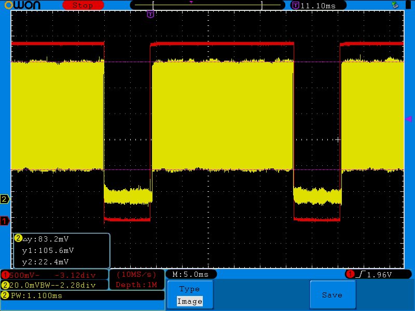415x311 pixels.
Task: Click the horizontal trigger time T icon
Action: point(295,5)
